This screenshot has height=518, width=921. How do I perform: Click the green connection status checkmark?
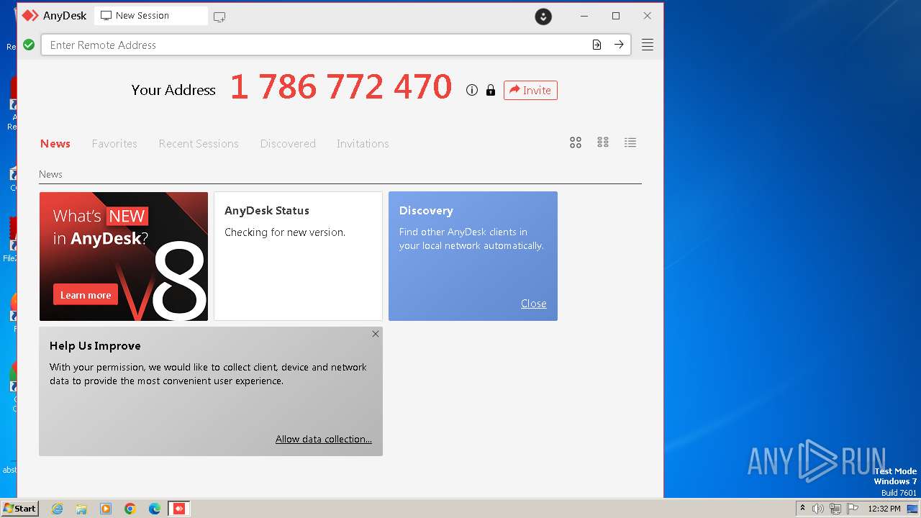[x=29, y=45]
